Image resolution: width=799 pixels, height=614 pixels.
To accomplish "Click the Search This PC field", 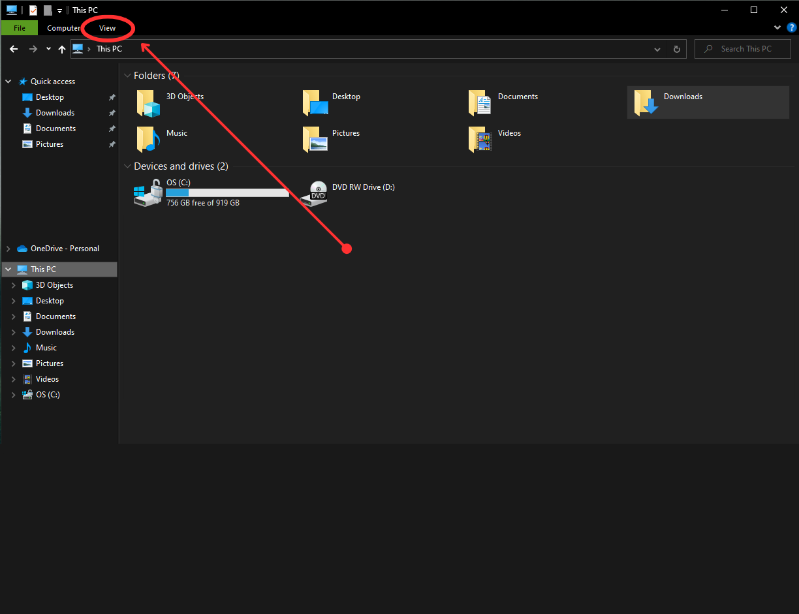I will click(745, 49).
